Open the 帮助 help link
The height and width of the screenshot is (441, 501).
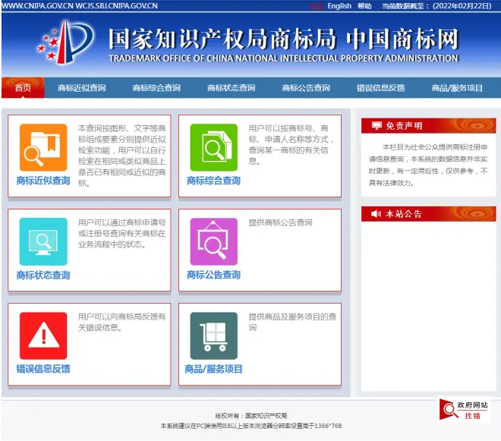coord(364,6)
